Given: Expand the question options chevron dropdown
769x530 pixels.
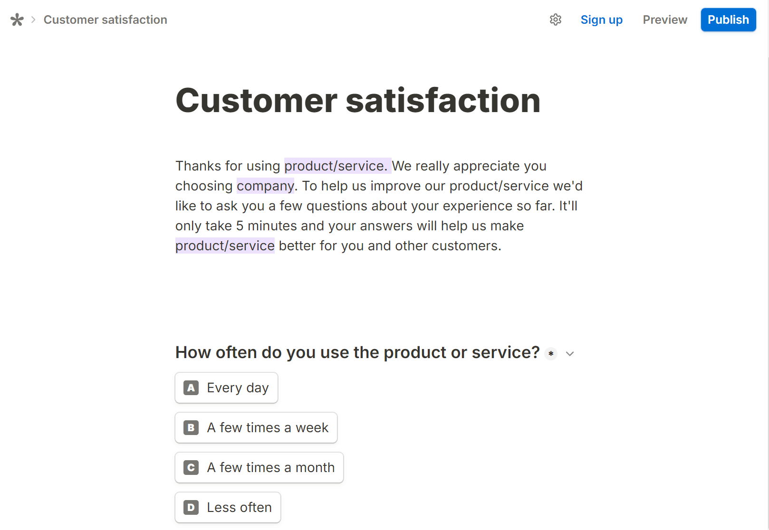Looking at the screenshot, I should point(570,354).
